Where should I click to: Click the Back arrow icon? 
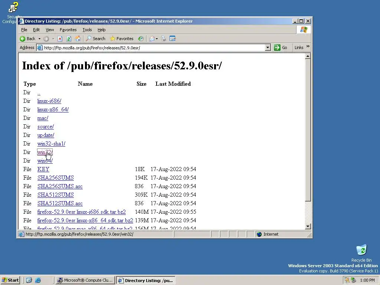[x=23, y=39]
